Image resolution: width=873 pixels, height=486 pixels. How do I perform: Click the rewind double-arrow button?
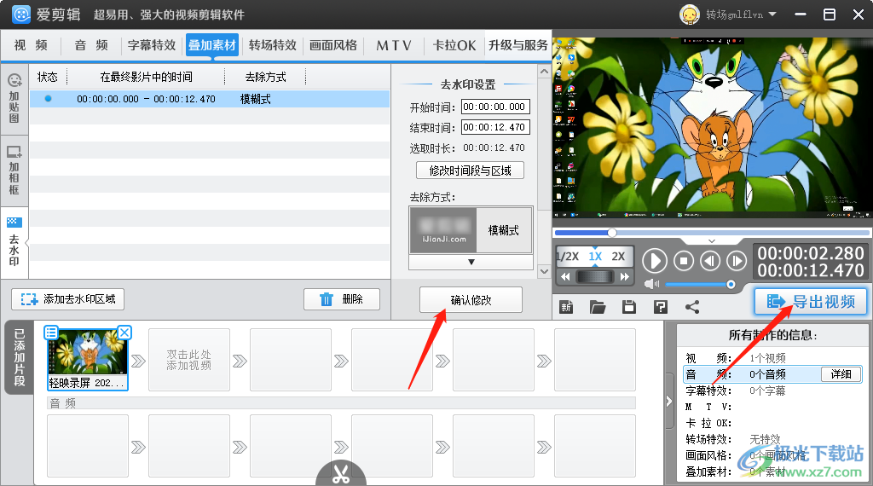[x=565, y=277]
